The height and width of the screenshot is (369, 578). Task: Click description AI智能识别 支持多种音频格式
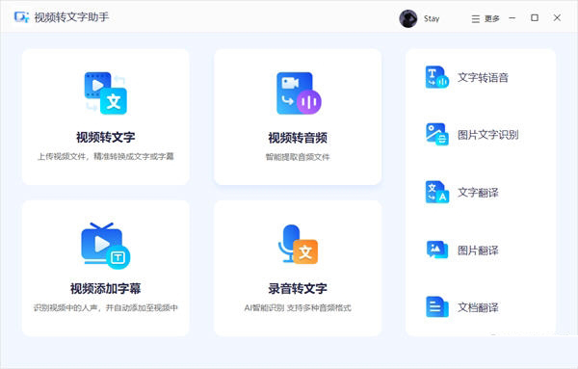click(298, 307)
